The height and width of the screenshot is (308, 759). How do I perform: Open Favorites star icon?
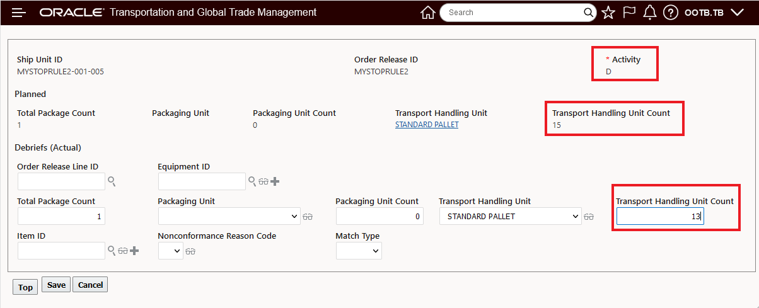click(x=608, y=13)
